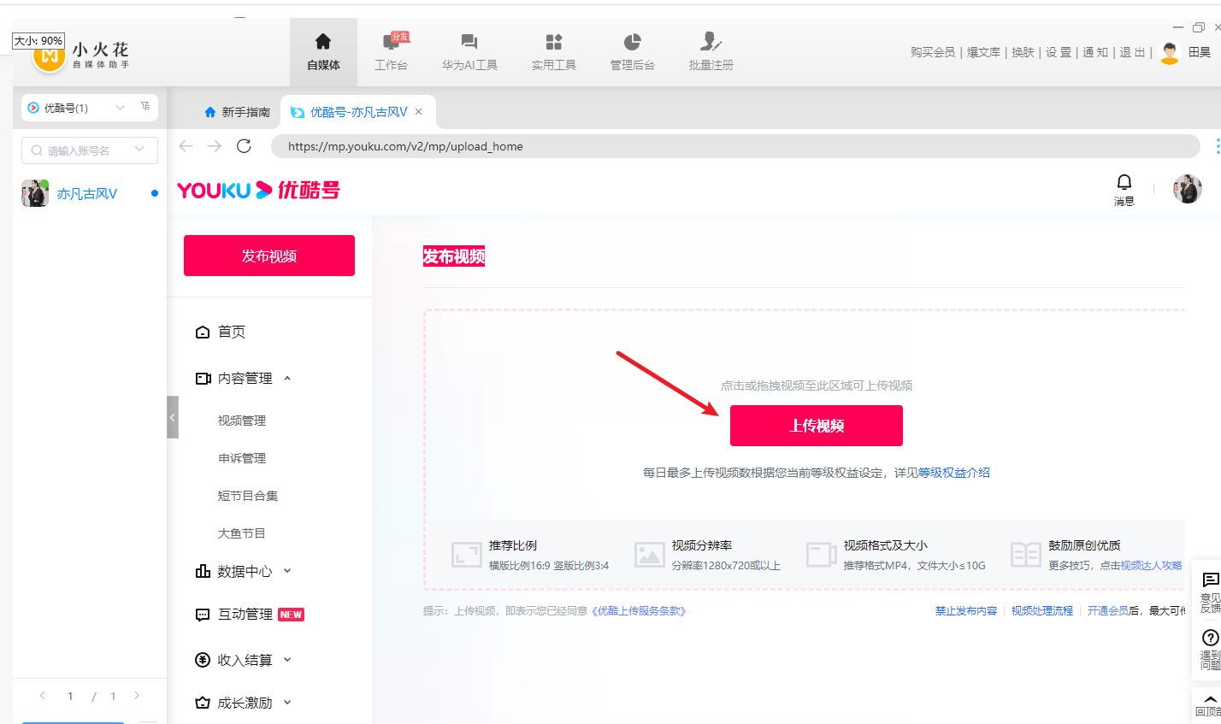Open 意见反馈 feedback panel
Viewport: 1221px width, 724px height.
coord(1210,592)
